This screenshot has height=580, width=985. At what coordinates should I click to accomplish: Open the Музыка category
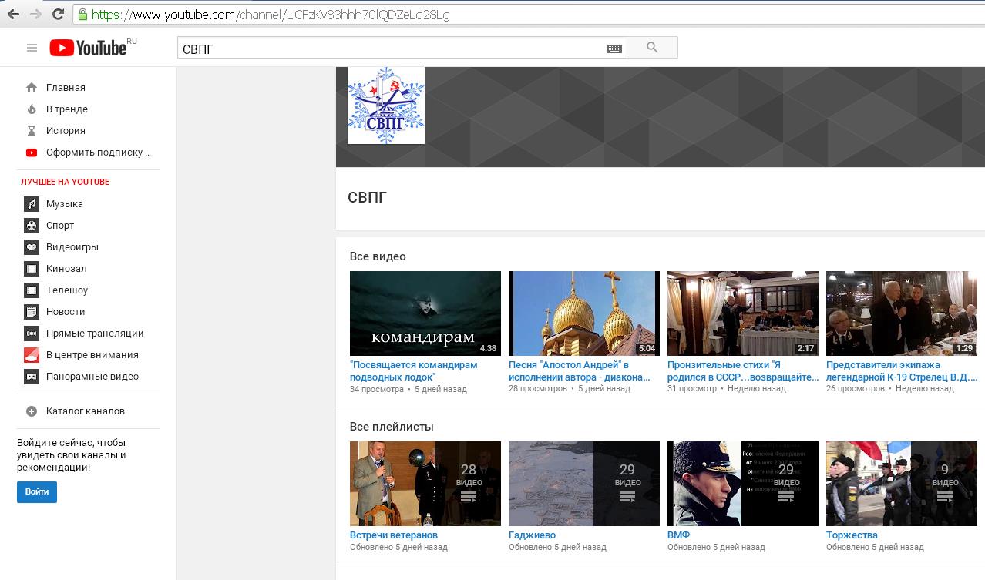(x=64, y=204)
